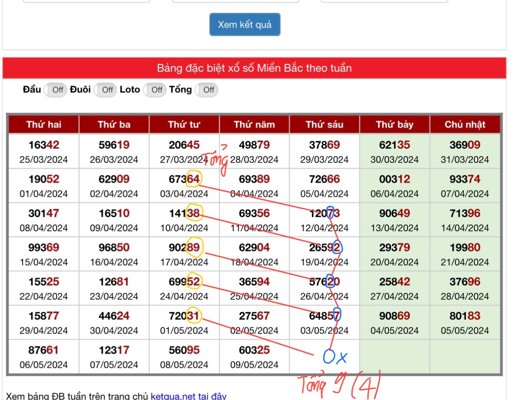
Task: Click the red table title banner
Action: [x=254, y=69]
